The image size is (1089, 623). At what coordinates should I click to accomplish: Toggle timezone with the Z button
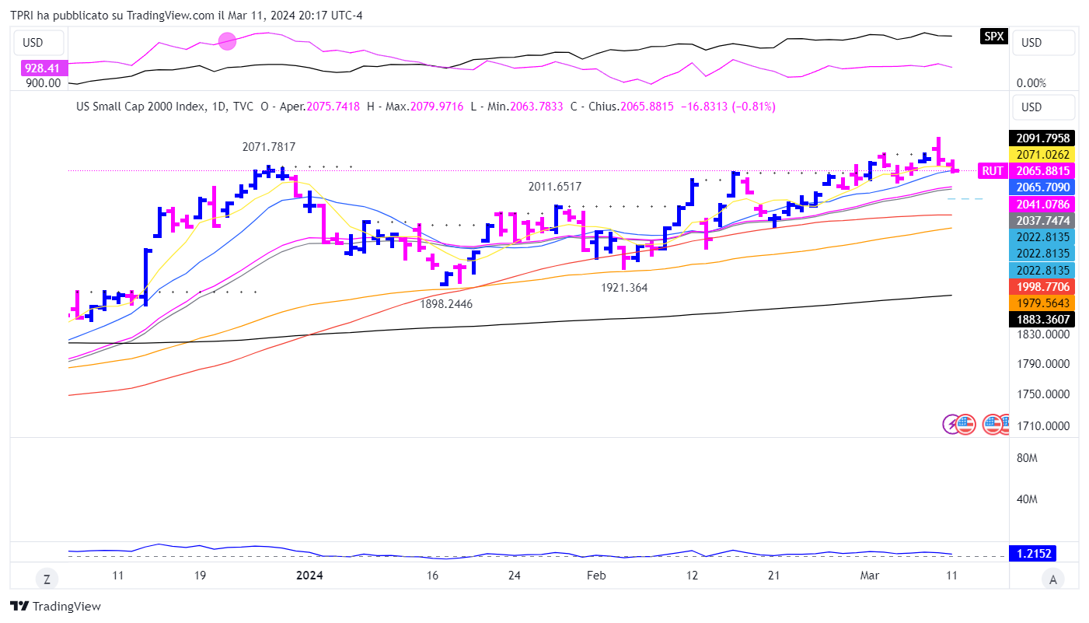click(47, 579)
